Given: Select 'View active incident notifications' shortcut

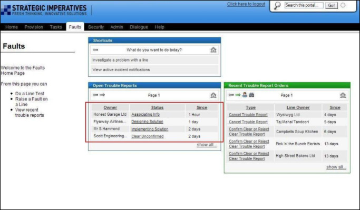Looking at the screenshot, I should pos(154,69).
